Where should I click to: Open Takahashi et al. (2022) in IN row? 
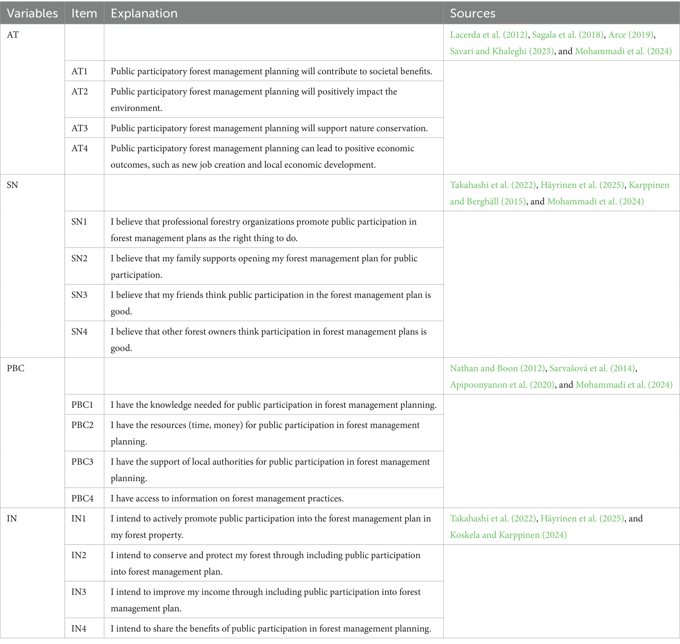[493, 519]
